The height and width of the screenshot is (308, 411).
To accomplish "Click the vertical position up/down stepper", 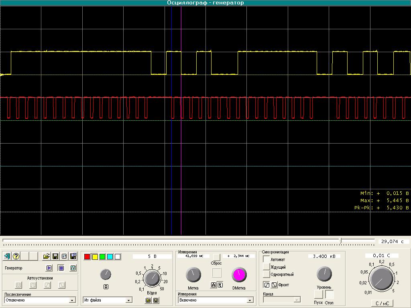I will pos(106,287).
